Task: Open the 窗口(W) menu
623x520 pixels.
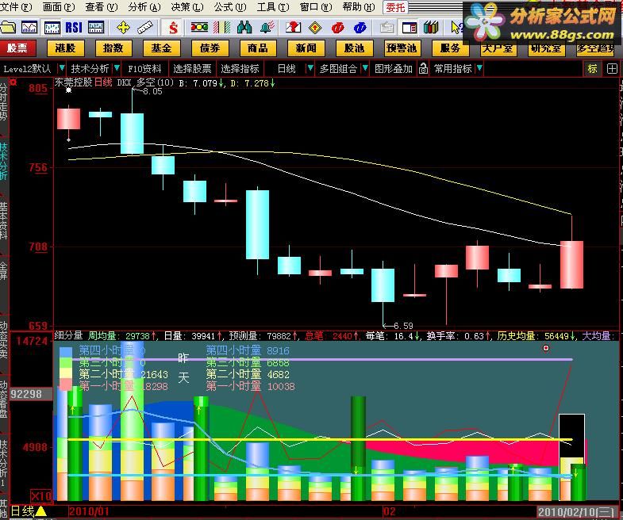Action: pyautogui.click(x=316, y=7)
